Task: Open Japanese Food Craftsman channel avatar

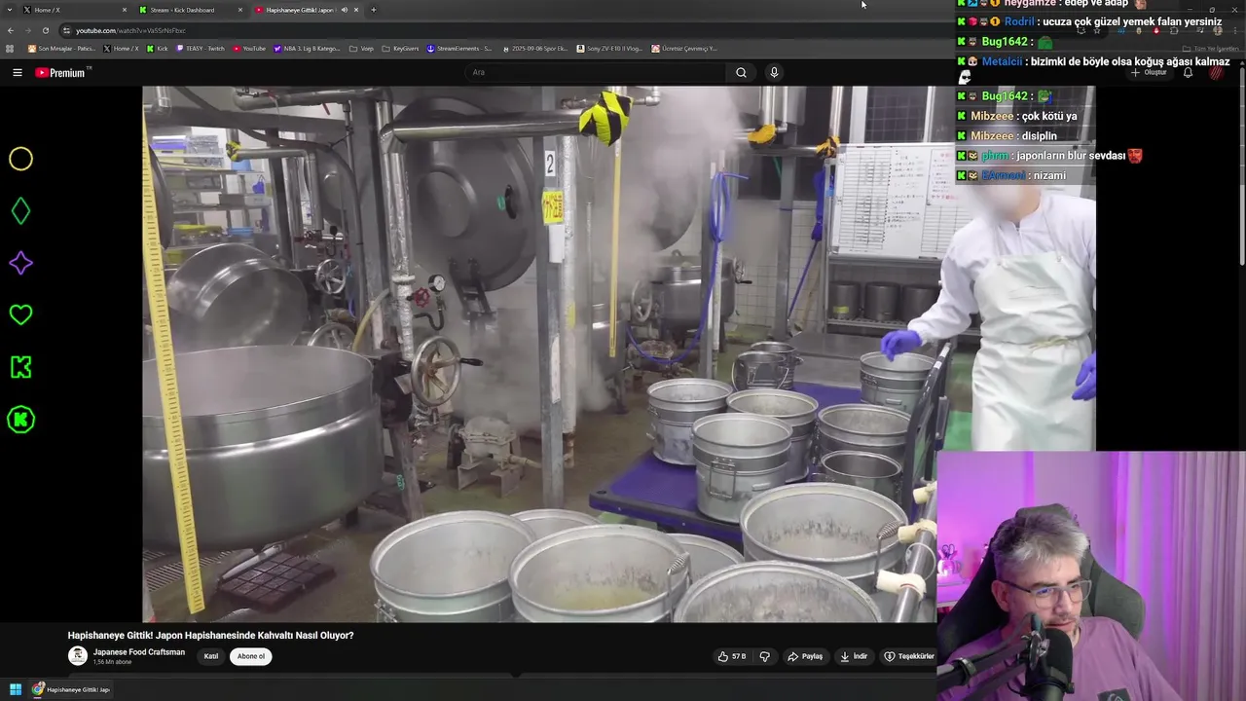Action: [x=77, y=656]
